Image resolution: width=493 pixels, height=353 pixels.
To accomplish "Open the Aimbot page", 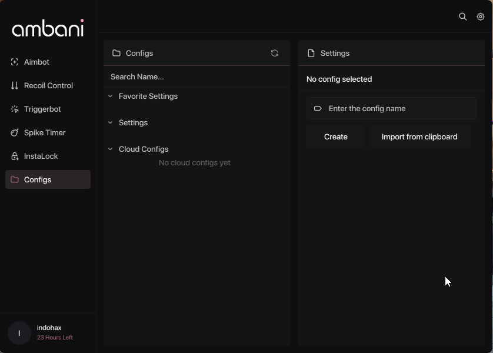I will pyautogui.click(x=48, y=62).
